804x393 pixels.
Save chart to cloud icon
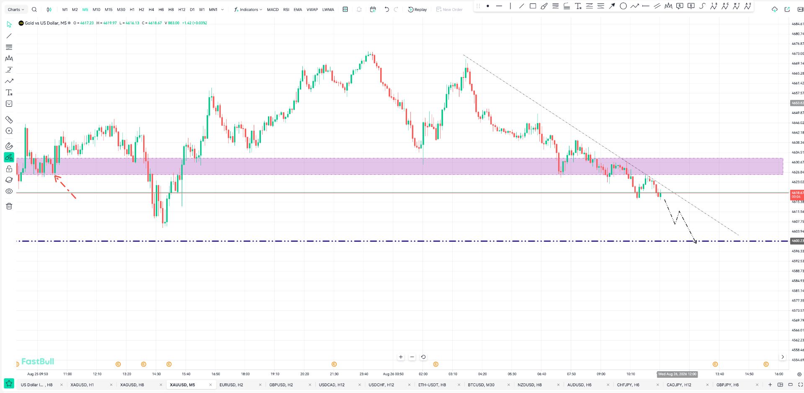point(775,9)
